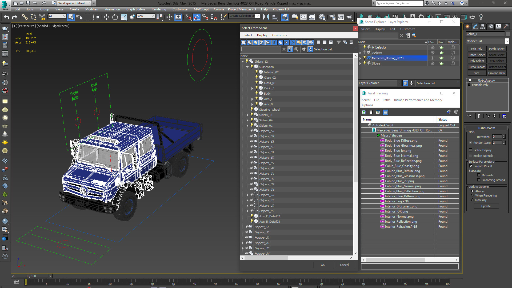The width and height of the screenshot is (512, 288).
Task: Click the Edit Poly modifier button
Action: tap(477, 49)
